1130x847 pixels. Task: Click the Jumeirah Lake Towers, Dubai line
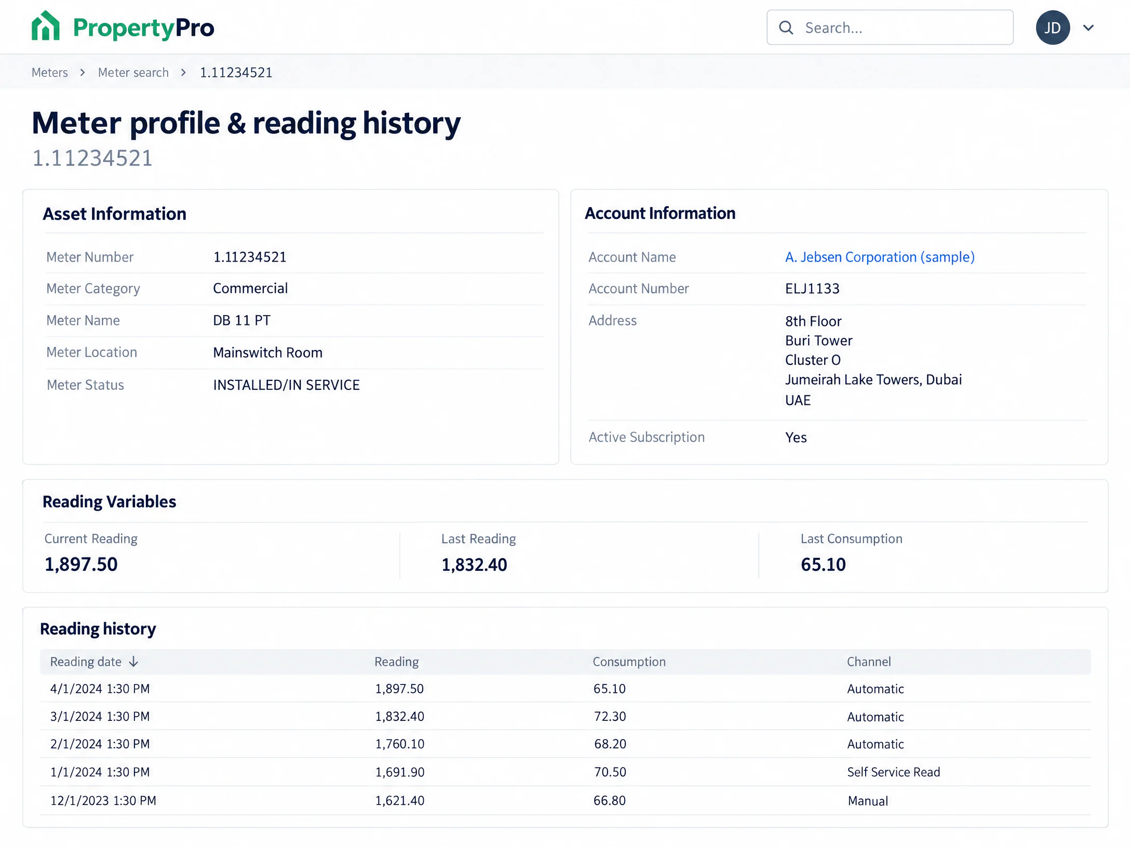(x=873, y=380)
